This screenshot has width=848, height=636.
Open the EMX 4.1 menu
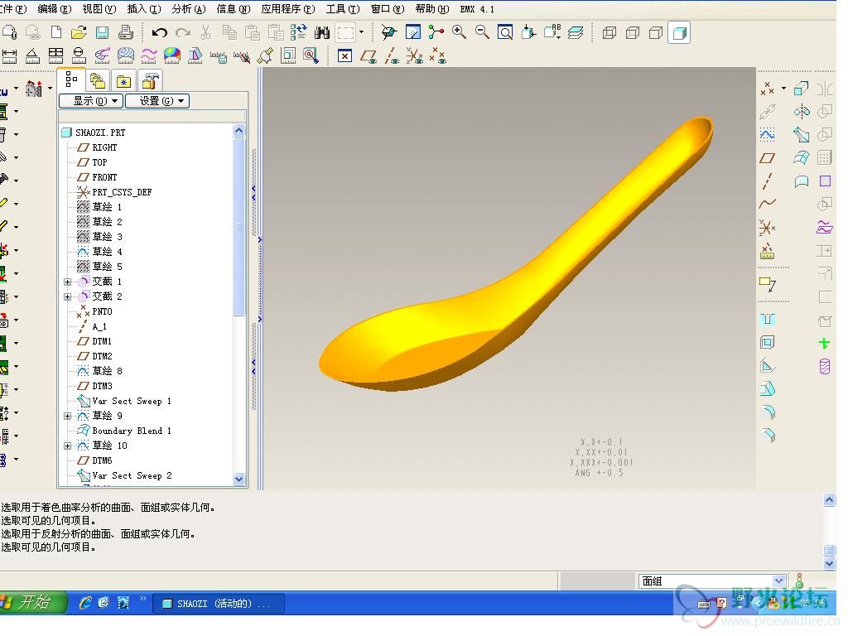pyautogui.click(x=477, y=9)
